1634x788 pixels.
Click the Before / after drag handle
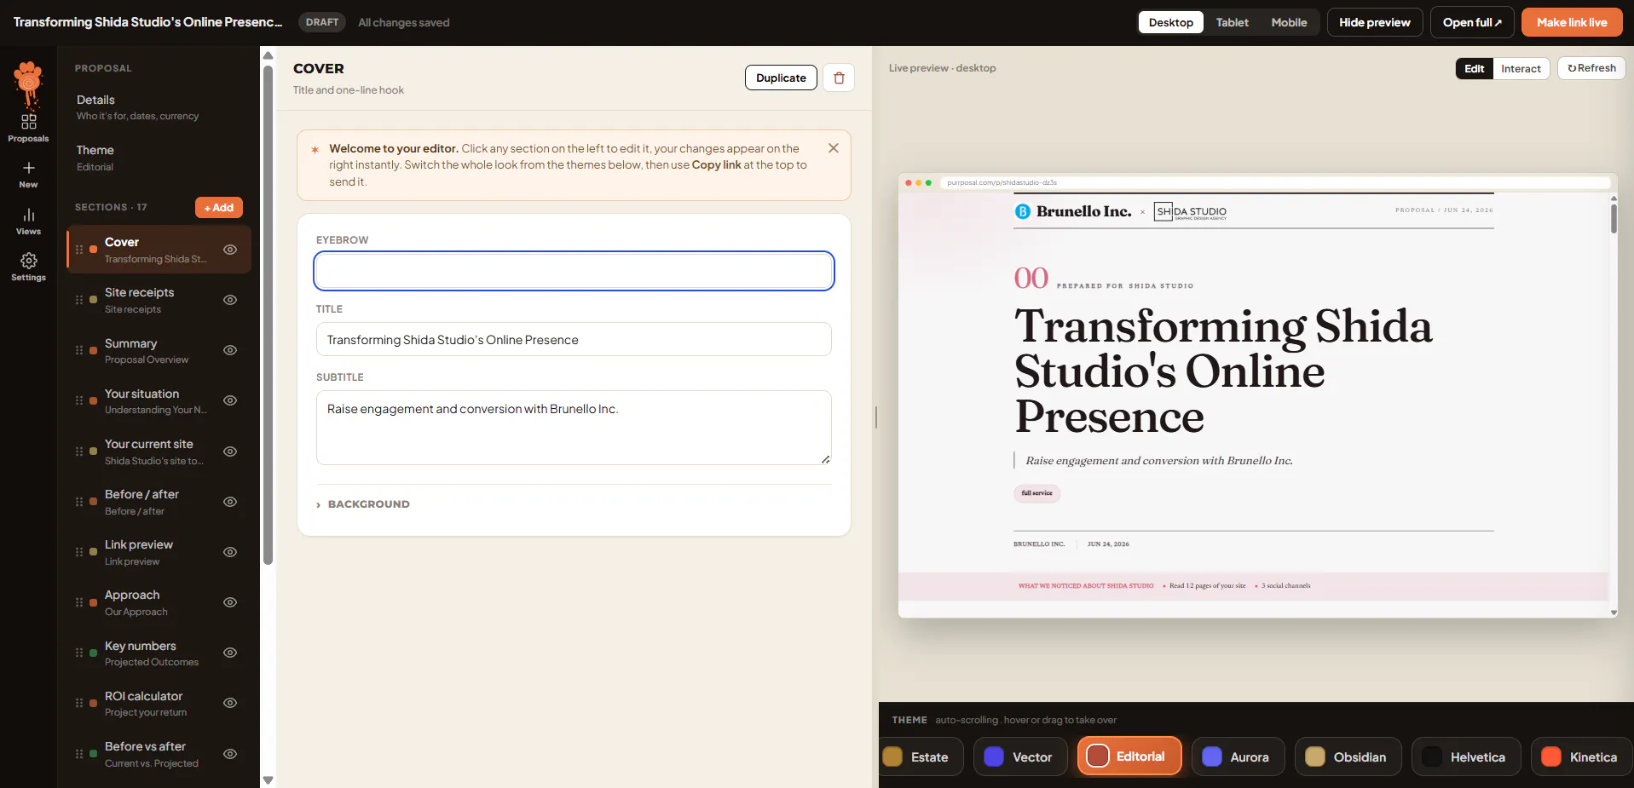[79, 502]
